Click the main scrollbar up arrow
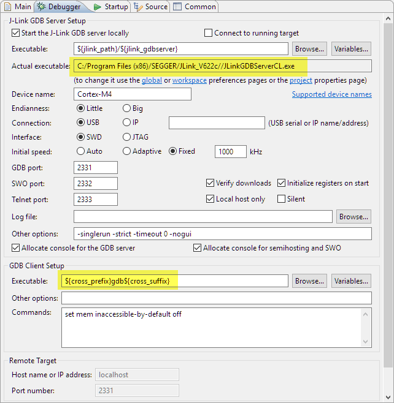The image size is (394, 403). (x=388, y=18)
